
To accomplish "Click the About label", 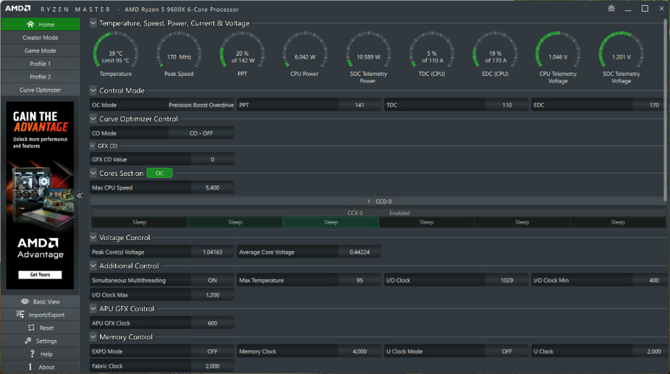I will pyautogui.click(x=46, y=367).
